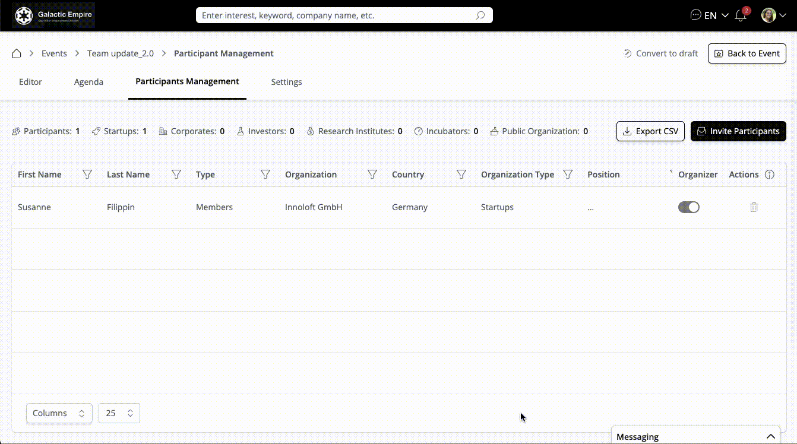Toggle Organizer switch for Susanne Filippin

pos(689,207)
